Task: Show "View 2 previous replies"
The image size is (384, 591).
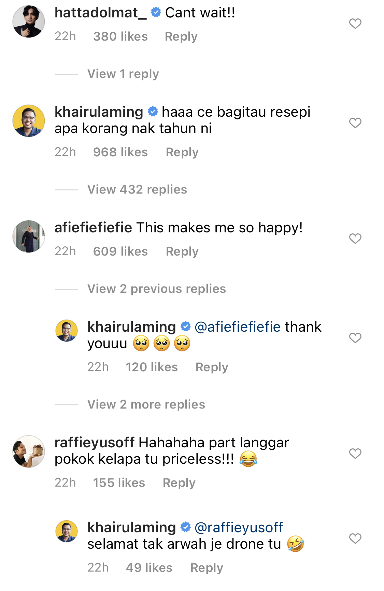Action: point(156,289)
